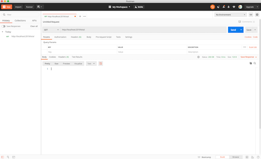Click the Key query param field
This screenshot has height=159, width=261.
(x=82, y=52)
